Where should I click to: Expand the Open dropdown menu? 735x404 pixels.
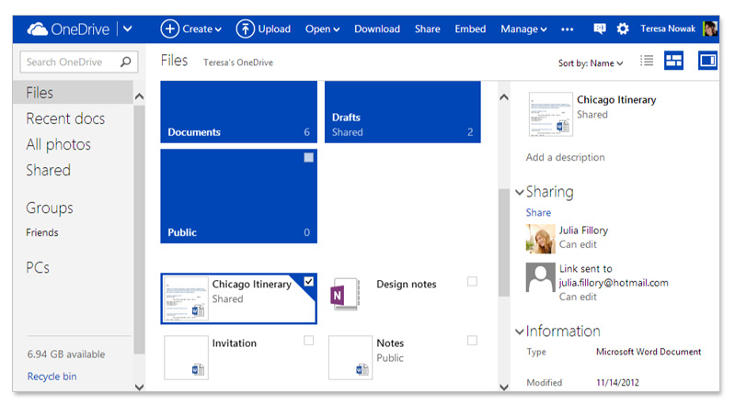(x=323, y=29)
